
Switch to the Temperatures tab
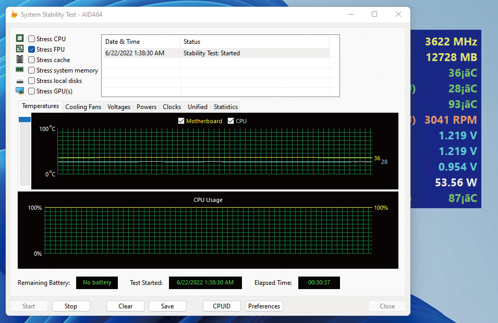tap(40, 106)
